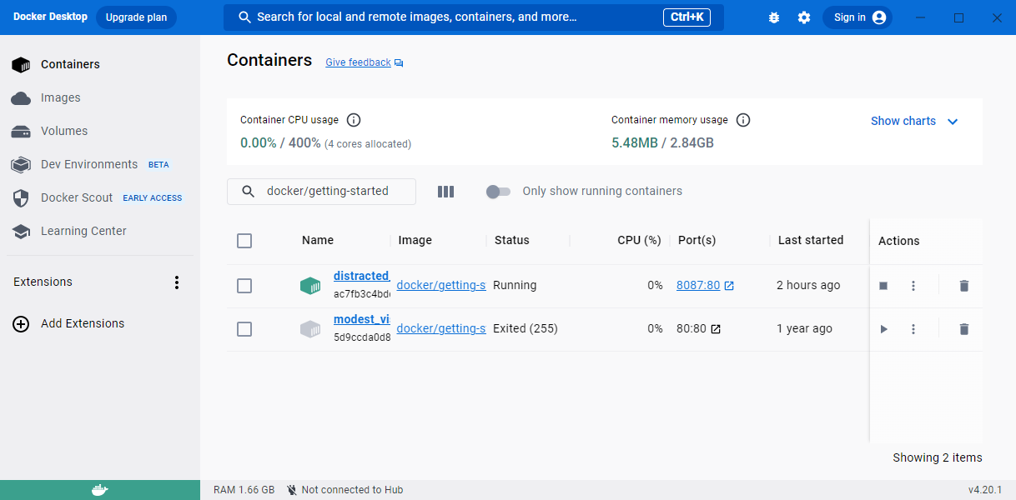Click the bug report icon in the header
The width and height of the screenshot is (1016, 500).
click(774, 17)
